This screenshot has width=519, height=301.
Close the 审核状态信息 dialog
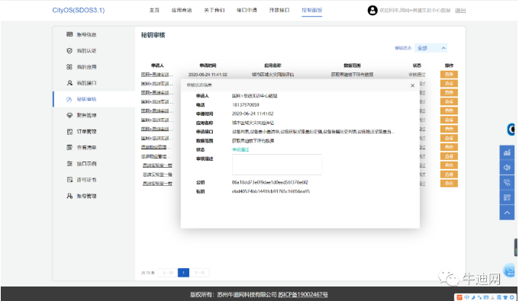point(412,85)
